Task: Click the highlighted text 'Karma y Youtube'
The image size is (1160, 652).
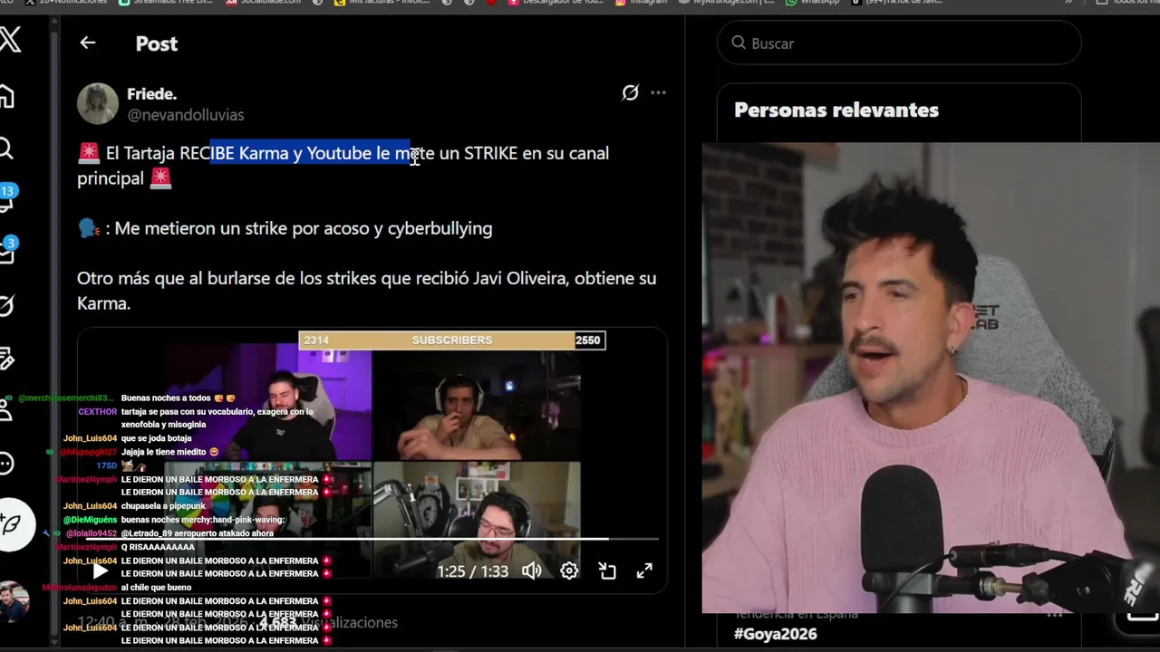Action: point(305,153)
